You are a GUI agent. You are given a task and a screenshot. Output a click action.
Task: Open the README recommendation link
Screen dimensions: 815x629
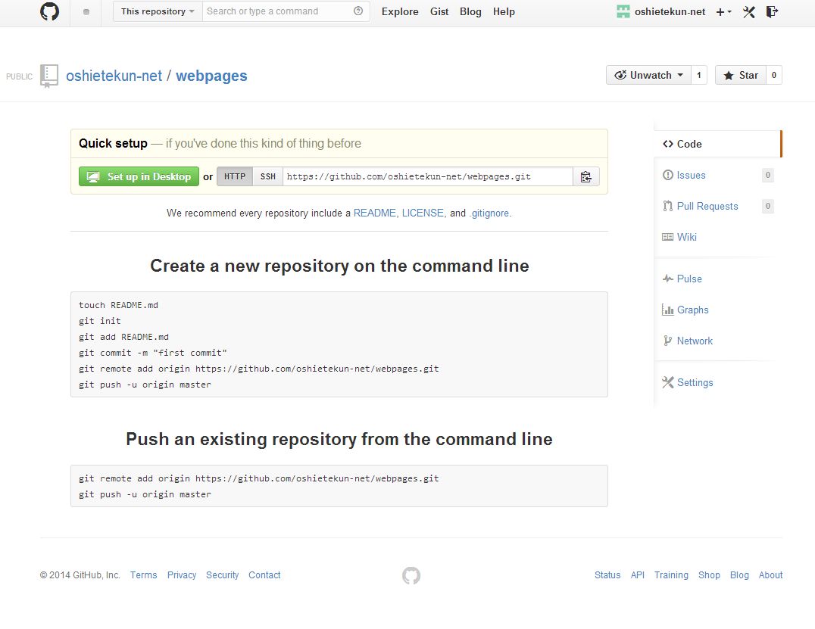click(x=375, y=213)
